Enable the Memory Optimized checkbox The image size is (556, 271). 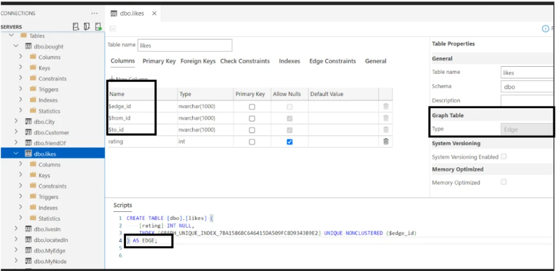tap(503, 182)
